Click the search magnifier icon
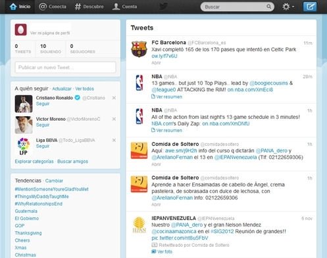Screen dimensions: 327x258 [268, 7]
